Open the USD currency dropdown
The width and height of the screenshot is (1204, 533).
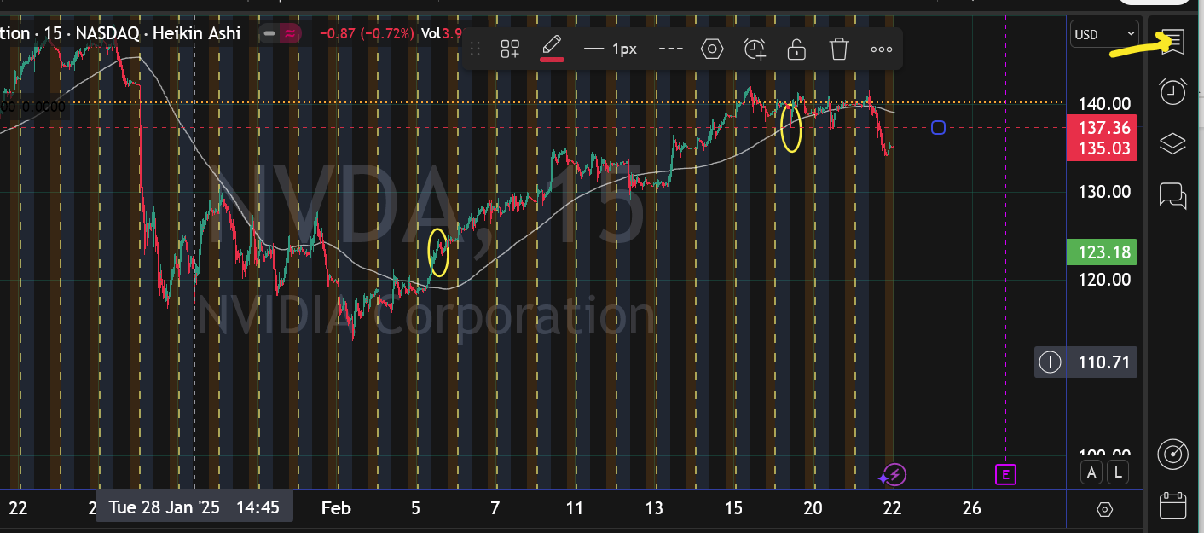(x=1104, y=35)
